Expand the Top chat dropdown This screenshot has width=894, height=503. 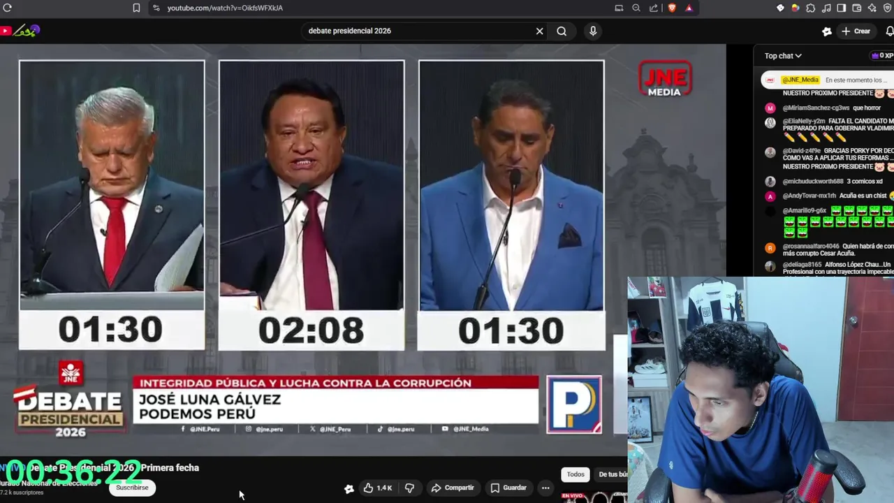(x=783, y=56)
